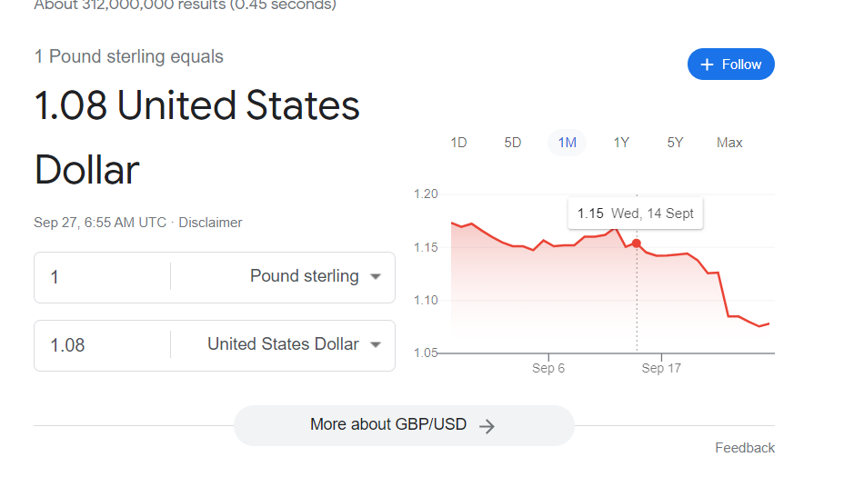Click the Sep 17 label on chart axis
The image size is (854, 487).
(x=661, y=369)
